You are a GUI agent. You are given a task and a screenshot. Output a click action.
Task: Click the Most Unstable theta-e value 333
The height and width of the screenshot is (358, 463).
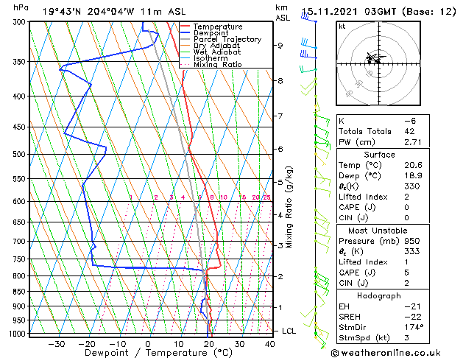pos(412,251)
